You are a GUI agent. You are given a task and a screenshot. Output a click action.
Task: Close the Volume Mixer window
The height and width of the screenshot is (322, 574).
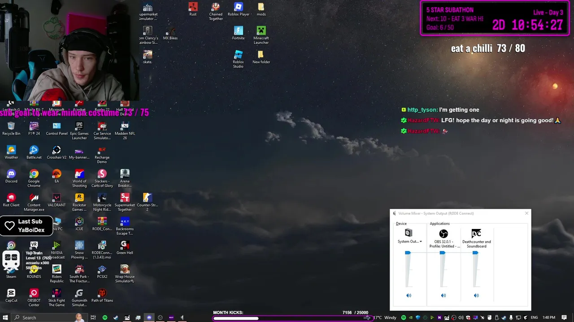(x=526, y=213)
